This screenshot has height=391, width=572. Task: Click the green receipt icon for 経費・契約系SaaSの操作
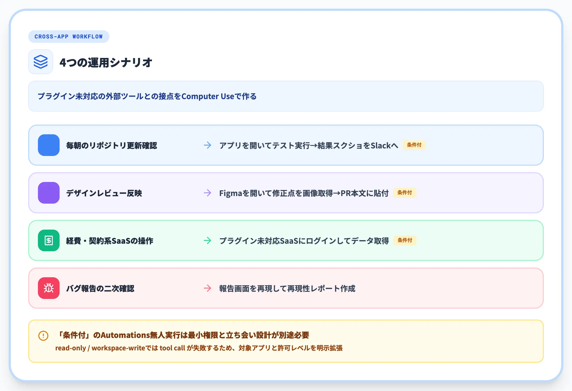(49, 240)
